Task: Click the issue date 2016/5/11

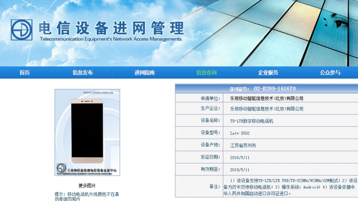Action: coord(240,157)
